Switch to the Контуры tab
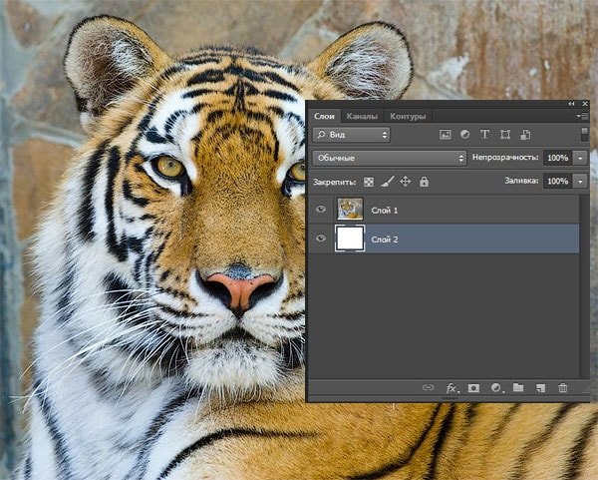598x480 pixels. [408, 117]
